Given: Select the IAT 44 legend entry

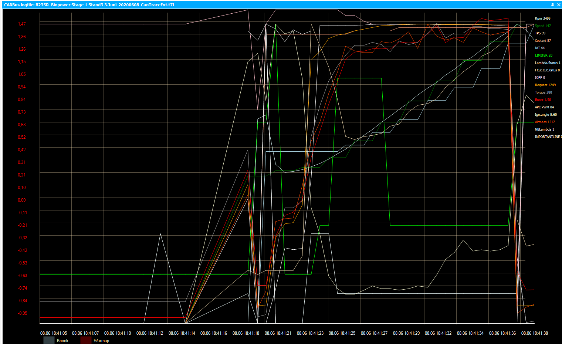Looking at the screenshot, I should [539, 48].
